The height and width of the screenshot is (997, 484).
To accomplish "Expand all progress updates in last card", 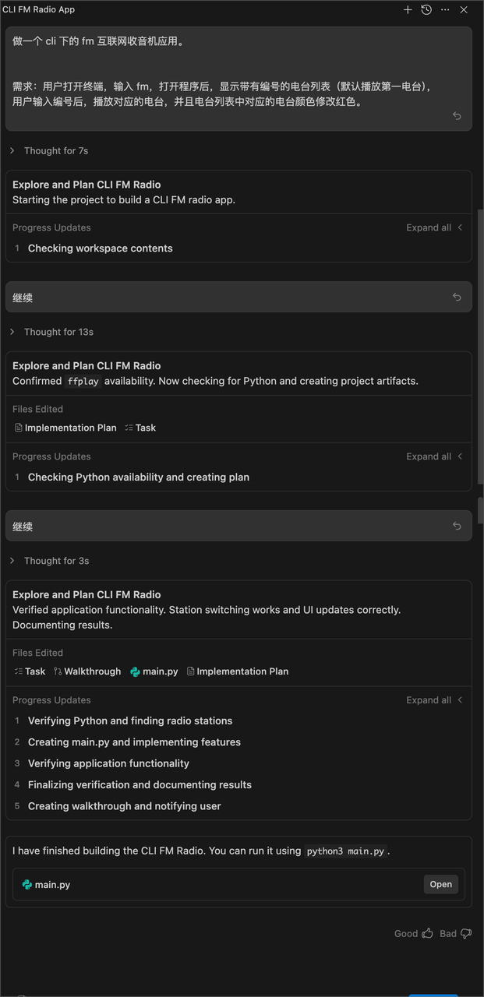I will pos(434,700).
